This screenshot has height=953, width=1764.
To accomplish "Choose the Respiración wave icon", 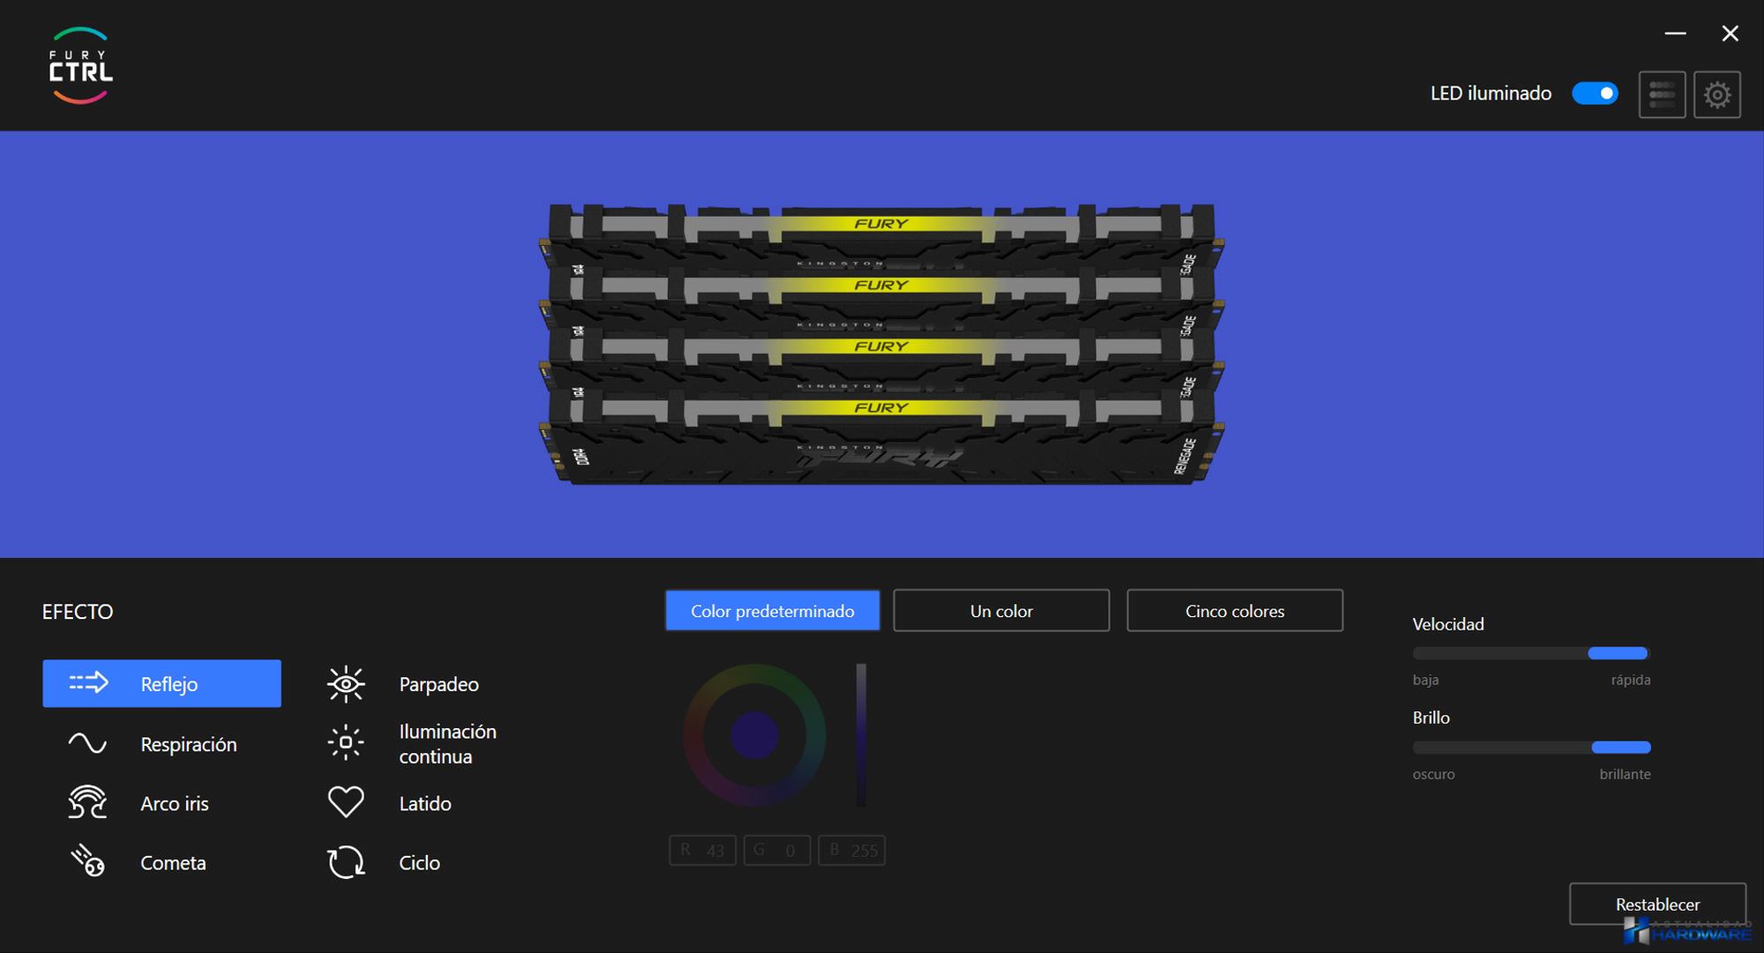I will (x=87, y=744).
